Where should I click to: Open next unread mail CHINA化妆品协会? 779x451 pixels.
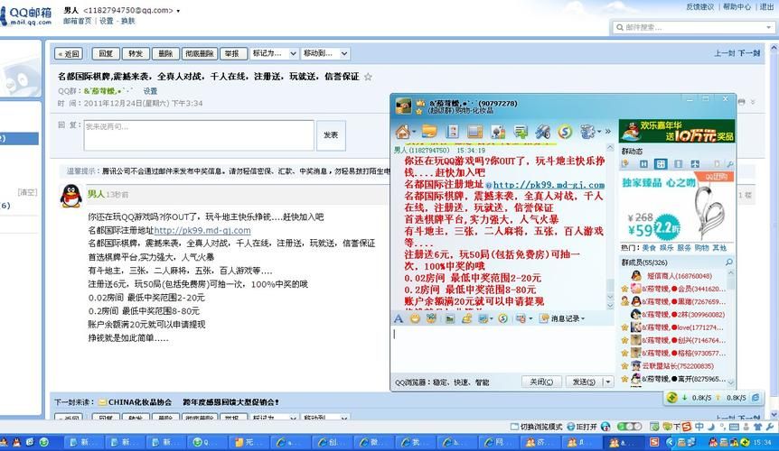[x=140, y=402]
